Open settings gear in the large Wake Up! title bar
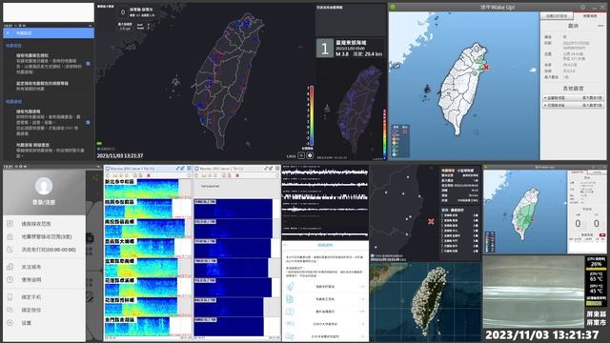Viewport: 610px width, 343px height. [x=582, y=7]
